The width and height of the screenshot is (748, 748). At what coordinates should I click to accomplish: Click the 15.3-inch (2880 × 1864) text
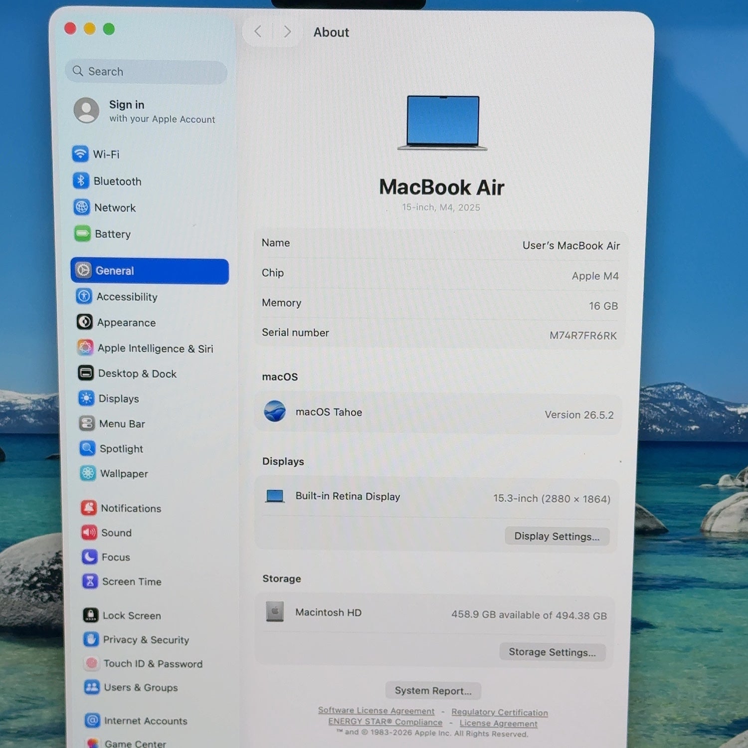coord(552,498)
